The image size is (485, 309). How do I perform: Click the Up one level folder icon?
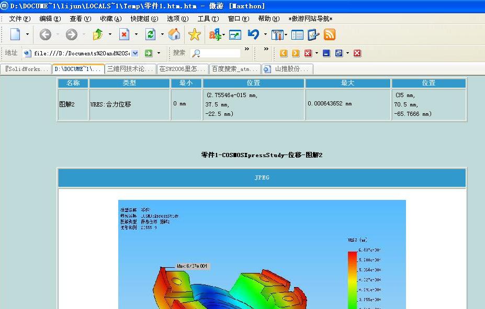pos(98,34)
